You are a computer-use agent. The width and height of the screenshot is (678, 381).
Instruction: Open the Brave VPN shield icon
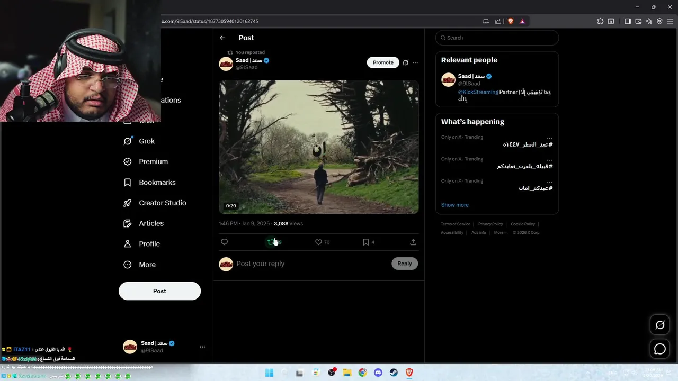[x=659, y=21]
